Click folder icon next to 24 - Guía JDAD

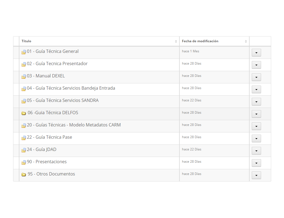tap(24, 150)
